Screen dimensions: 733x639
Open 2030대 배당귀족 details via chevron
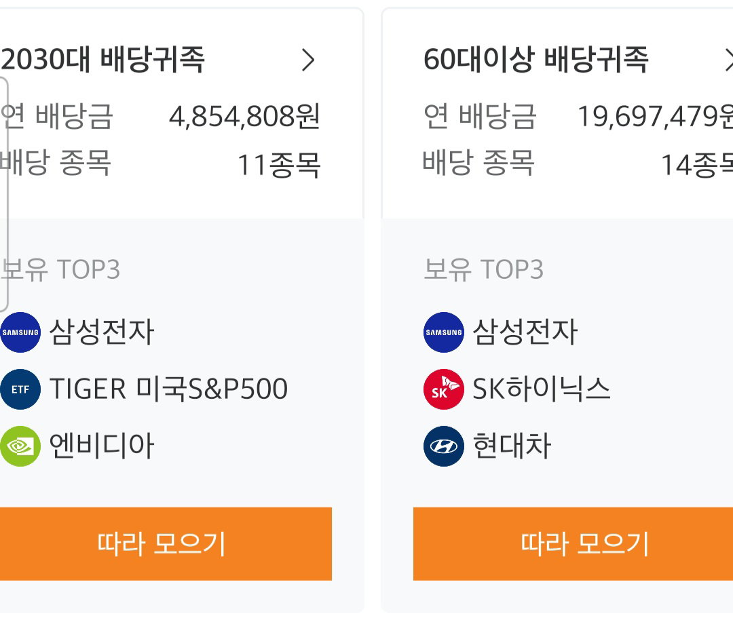[308, 60]
